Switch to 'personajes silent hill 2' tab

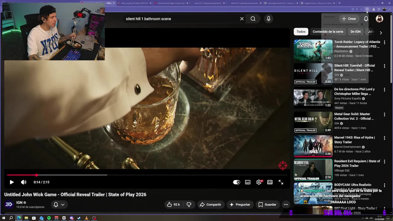[x=281, y=3]
